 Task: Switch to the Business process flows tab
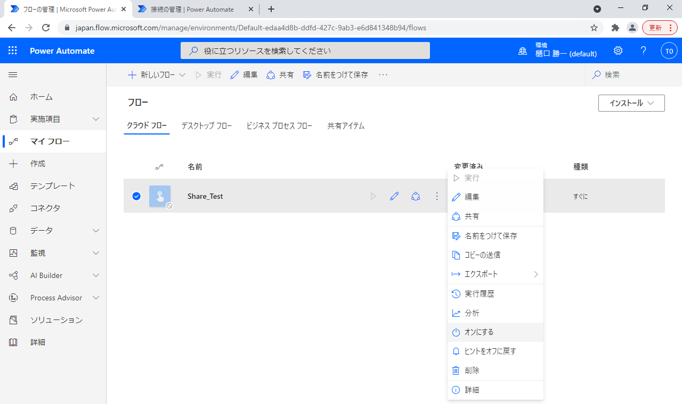pos(279,126)
